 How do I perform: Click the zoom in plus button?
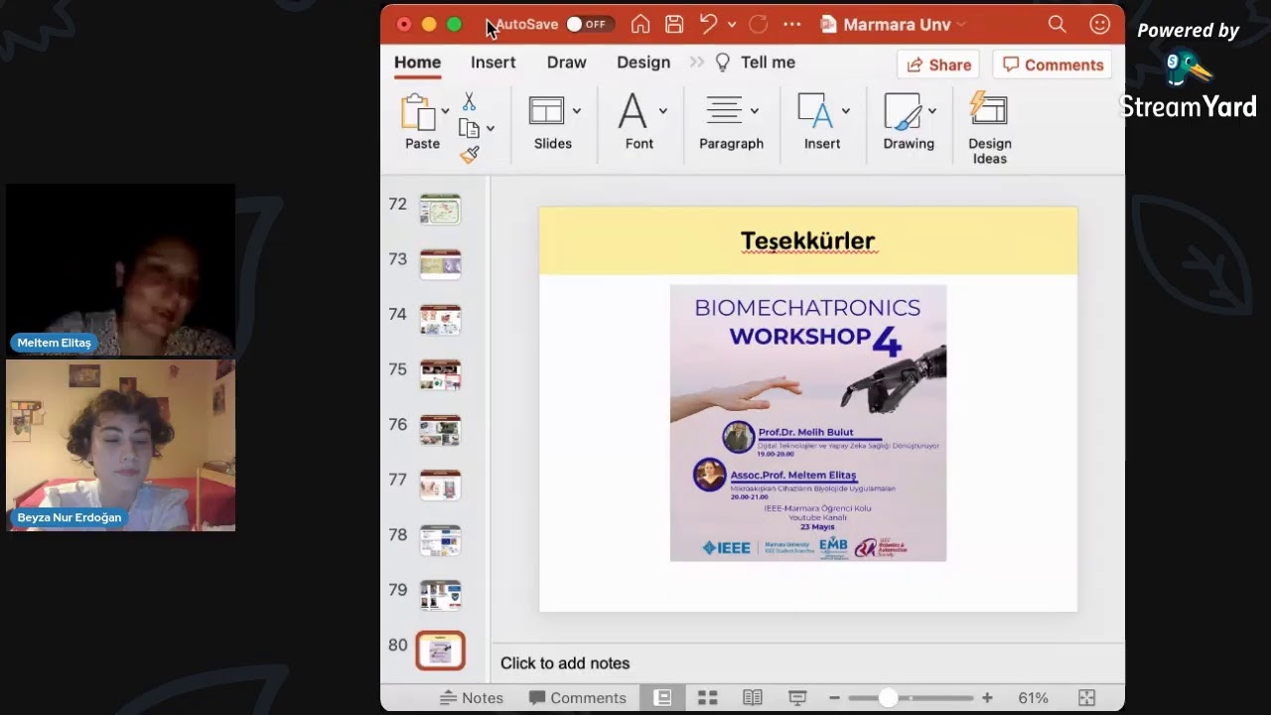coord(987,698)
